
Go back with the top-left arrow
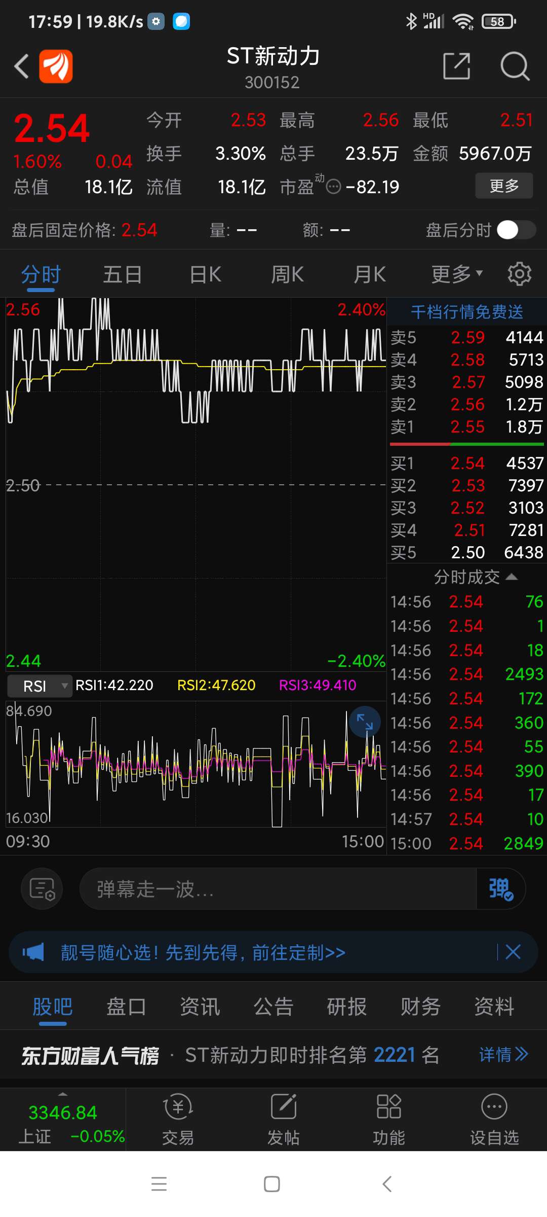coord(21,66)
